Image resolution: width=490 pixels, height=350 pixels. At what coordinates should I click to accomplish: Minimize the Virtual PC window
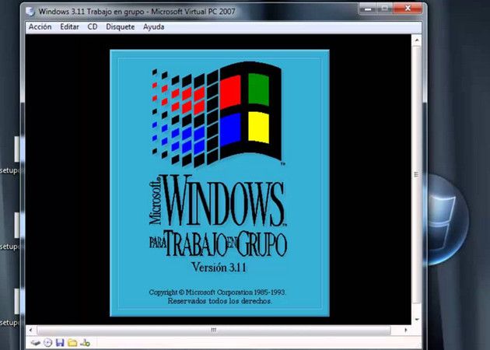368,9
